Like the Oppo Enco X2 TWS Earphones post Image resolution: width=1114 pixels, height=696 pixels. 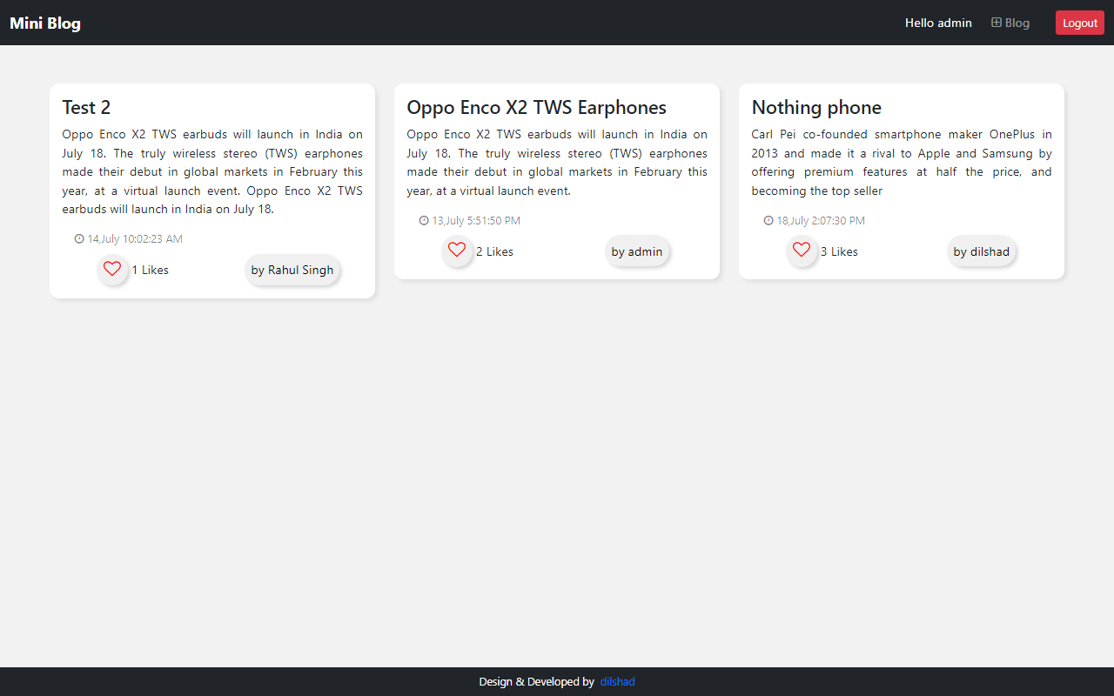(x=457, y=251)
